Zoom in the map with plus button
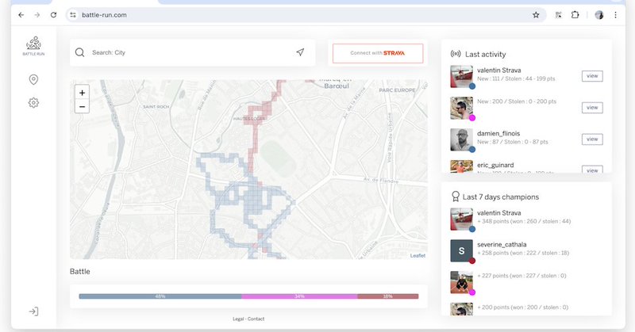Image resolution: width=635 pixels, height=332 pixels. click(x=83, y=93)
